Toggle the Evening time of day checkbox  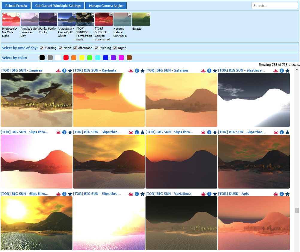click(x=97, y=48)
